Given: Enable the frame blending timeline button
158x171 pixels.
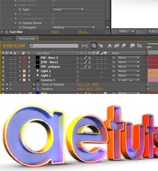Looking at the screenshot, I should click(x=116, y=46).
